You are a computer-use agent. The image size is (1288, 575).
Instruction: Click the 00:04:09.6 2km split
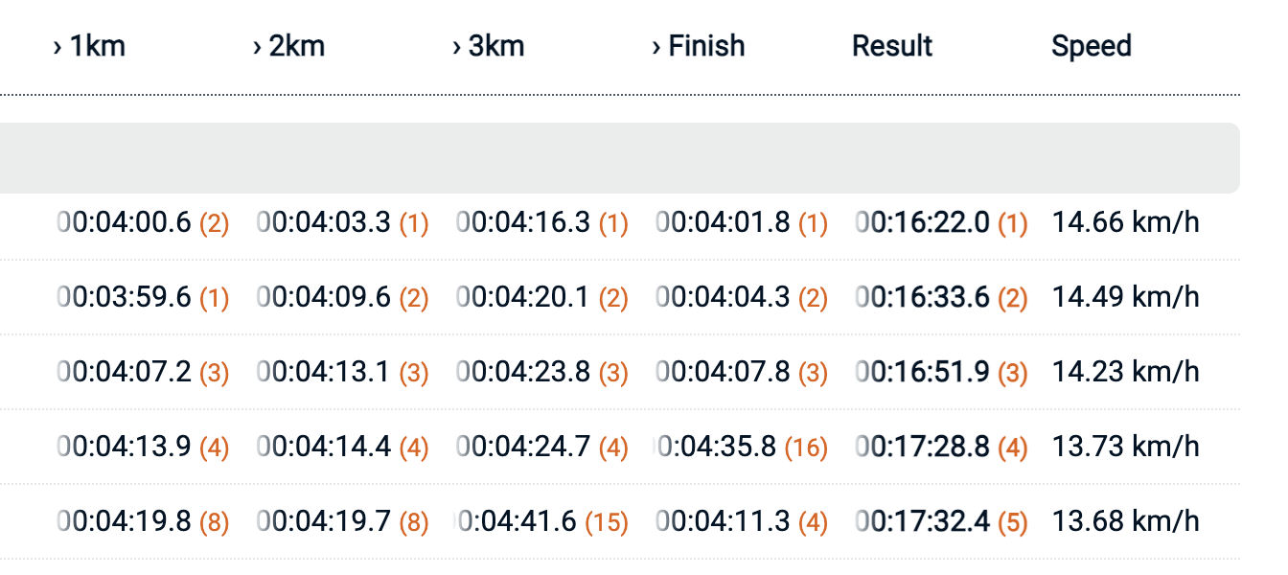click(324, 298)
